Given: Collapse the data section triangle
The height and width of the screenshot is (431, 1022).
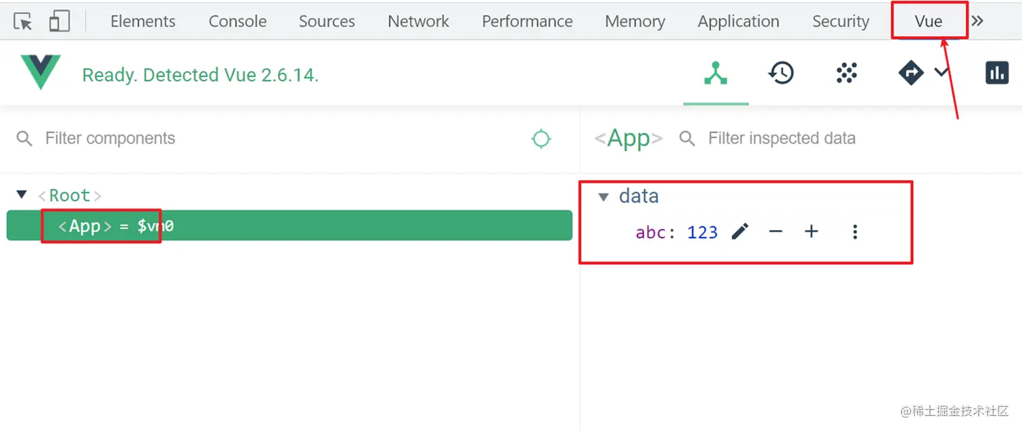Looking at the screenshot, I should [x=604, y=197].
